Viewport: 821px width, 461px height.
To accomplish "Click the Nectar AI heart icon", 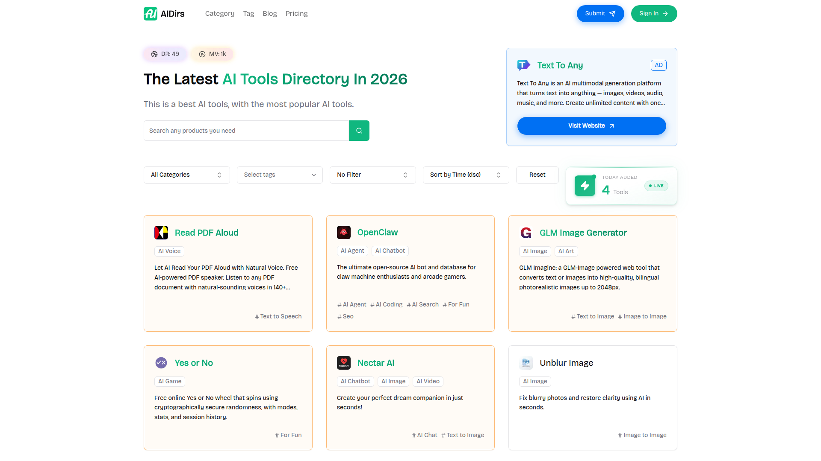I will coord(344,363).
